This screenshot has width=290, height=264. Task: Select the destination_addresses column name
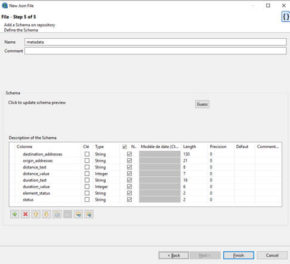pos(42,154)
